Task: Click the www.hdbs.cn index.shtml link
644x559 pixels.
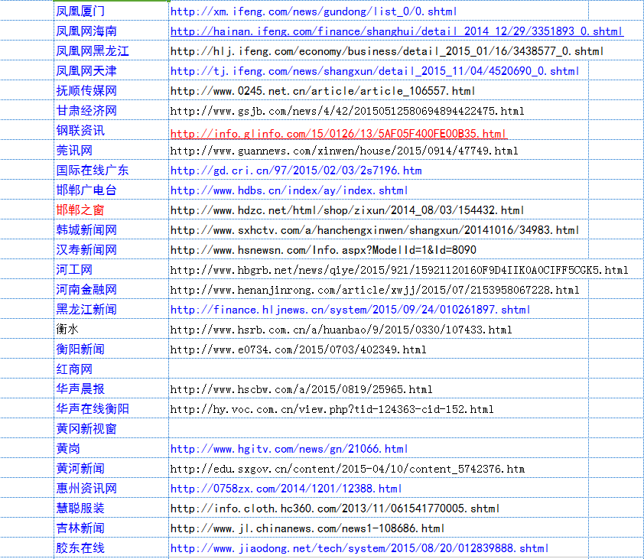Action: pos(289,190)
